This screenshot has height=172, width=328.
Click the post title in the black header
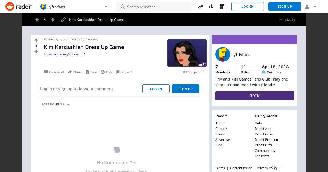click(96, 20)
